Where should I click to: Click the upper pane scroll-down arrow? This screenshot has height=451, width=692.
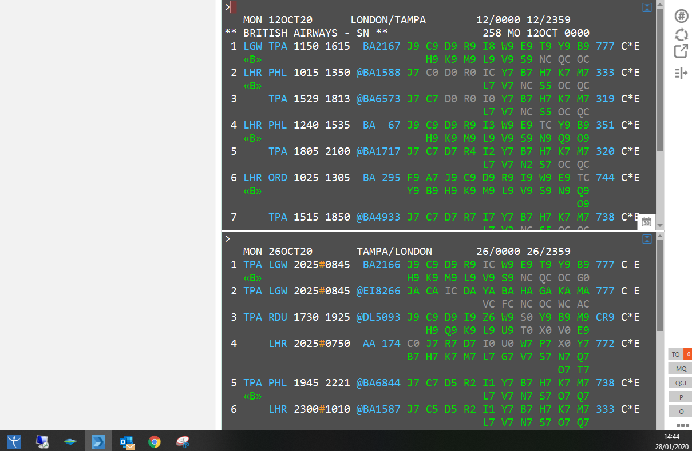[660, 225]
